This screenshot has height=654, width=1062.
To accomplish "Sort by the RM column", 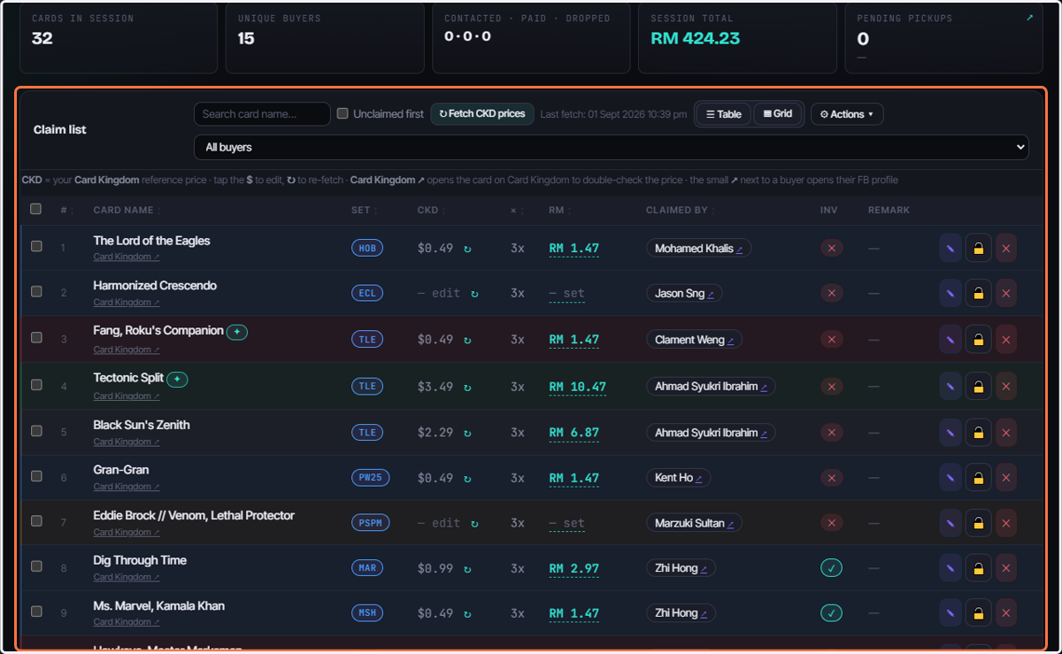I will click(559, 210).
